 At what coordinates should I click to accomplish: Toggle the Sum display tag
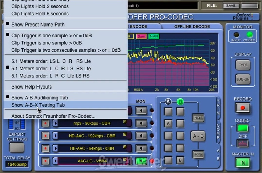pyautogui.click(x=141, y=36)
